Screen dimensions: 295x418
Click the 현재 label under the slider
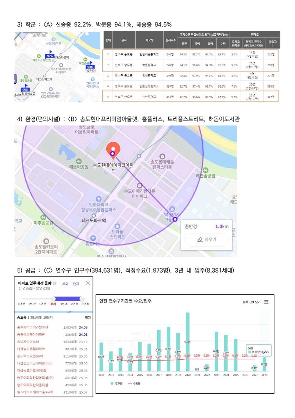tap(53, 304)
